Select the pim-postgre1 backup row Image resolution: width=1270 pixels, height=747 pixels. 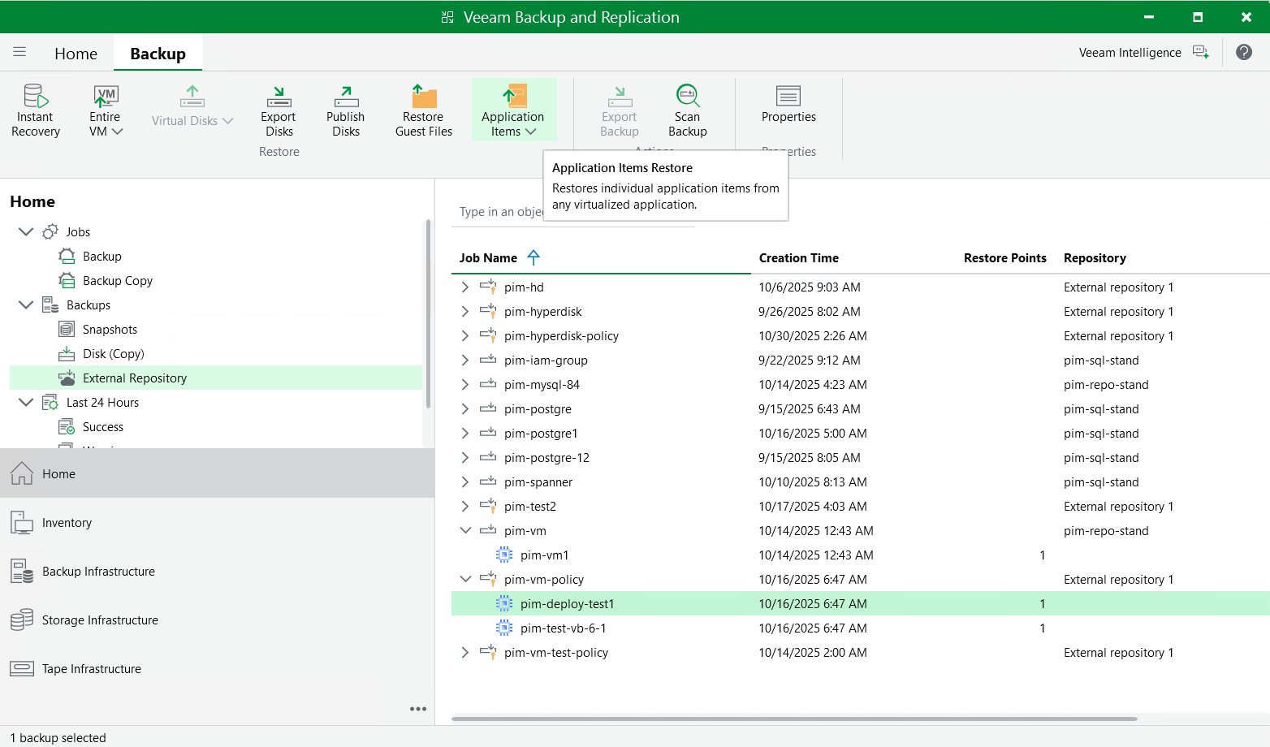pyautogui.click(x=860, y=434)
